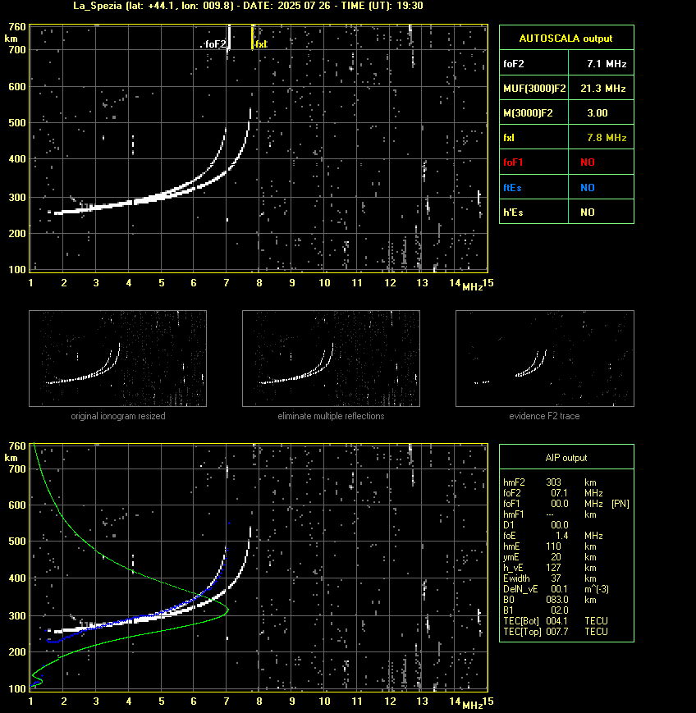
Task: Select the foF2 value 7.1 MHz
Action: [x=607, y=64]
